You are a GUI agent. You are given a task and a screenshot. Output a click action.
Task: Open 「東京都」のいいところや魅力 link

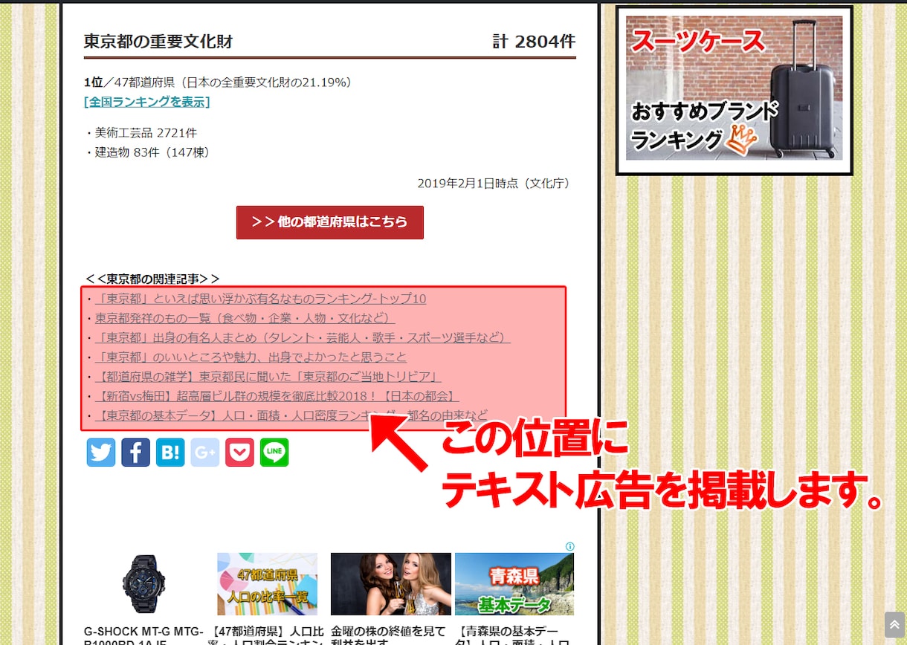[251, 357]
